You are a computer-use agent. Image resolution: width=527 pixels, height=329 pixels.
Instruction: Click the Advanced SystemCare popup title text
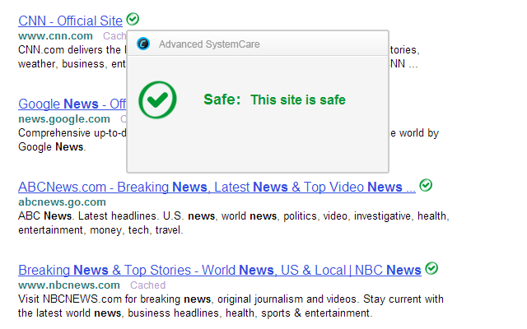(209, 44)
